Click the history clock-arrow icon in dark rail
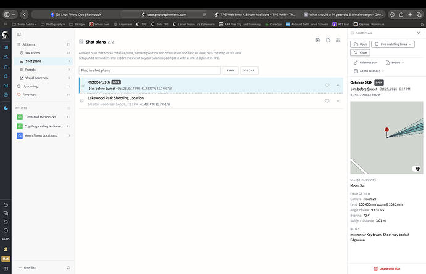 [6, 222]
